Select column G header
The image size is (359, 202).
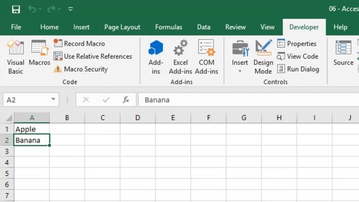pos(244,118)
